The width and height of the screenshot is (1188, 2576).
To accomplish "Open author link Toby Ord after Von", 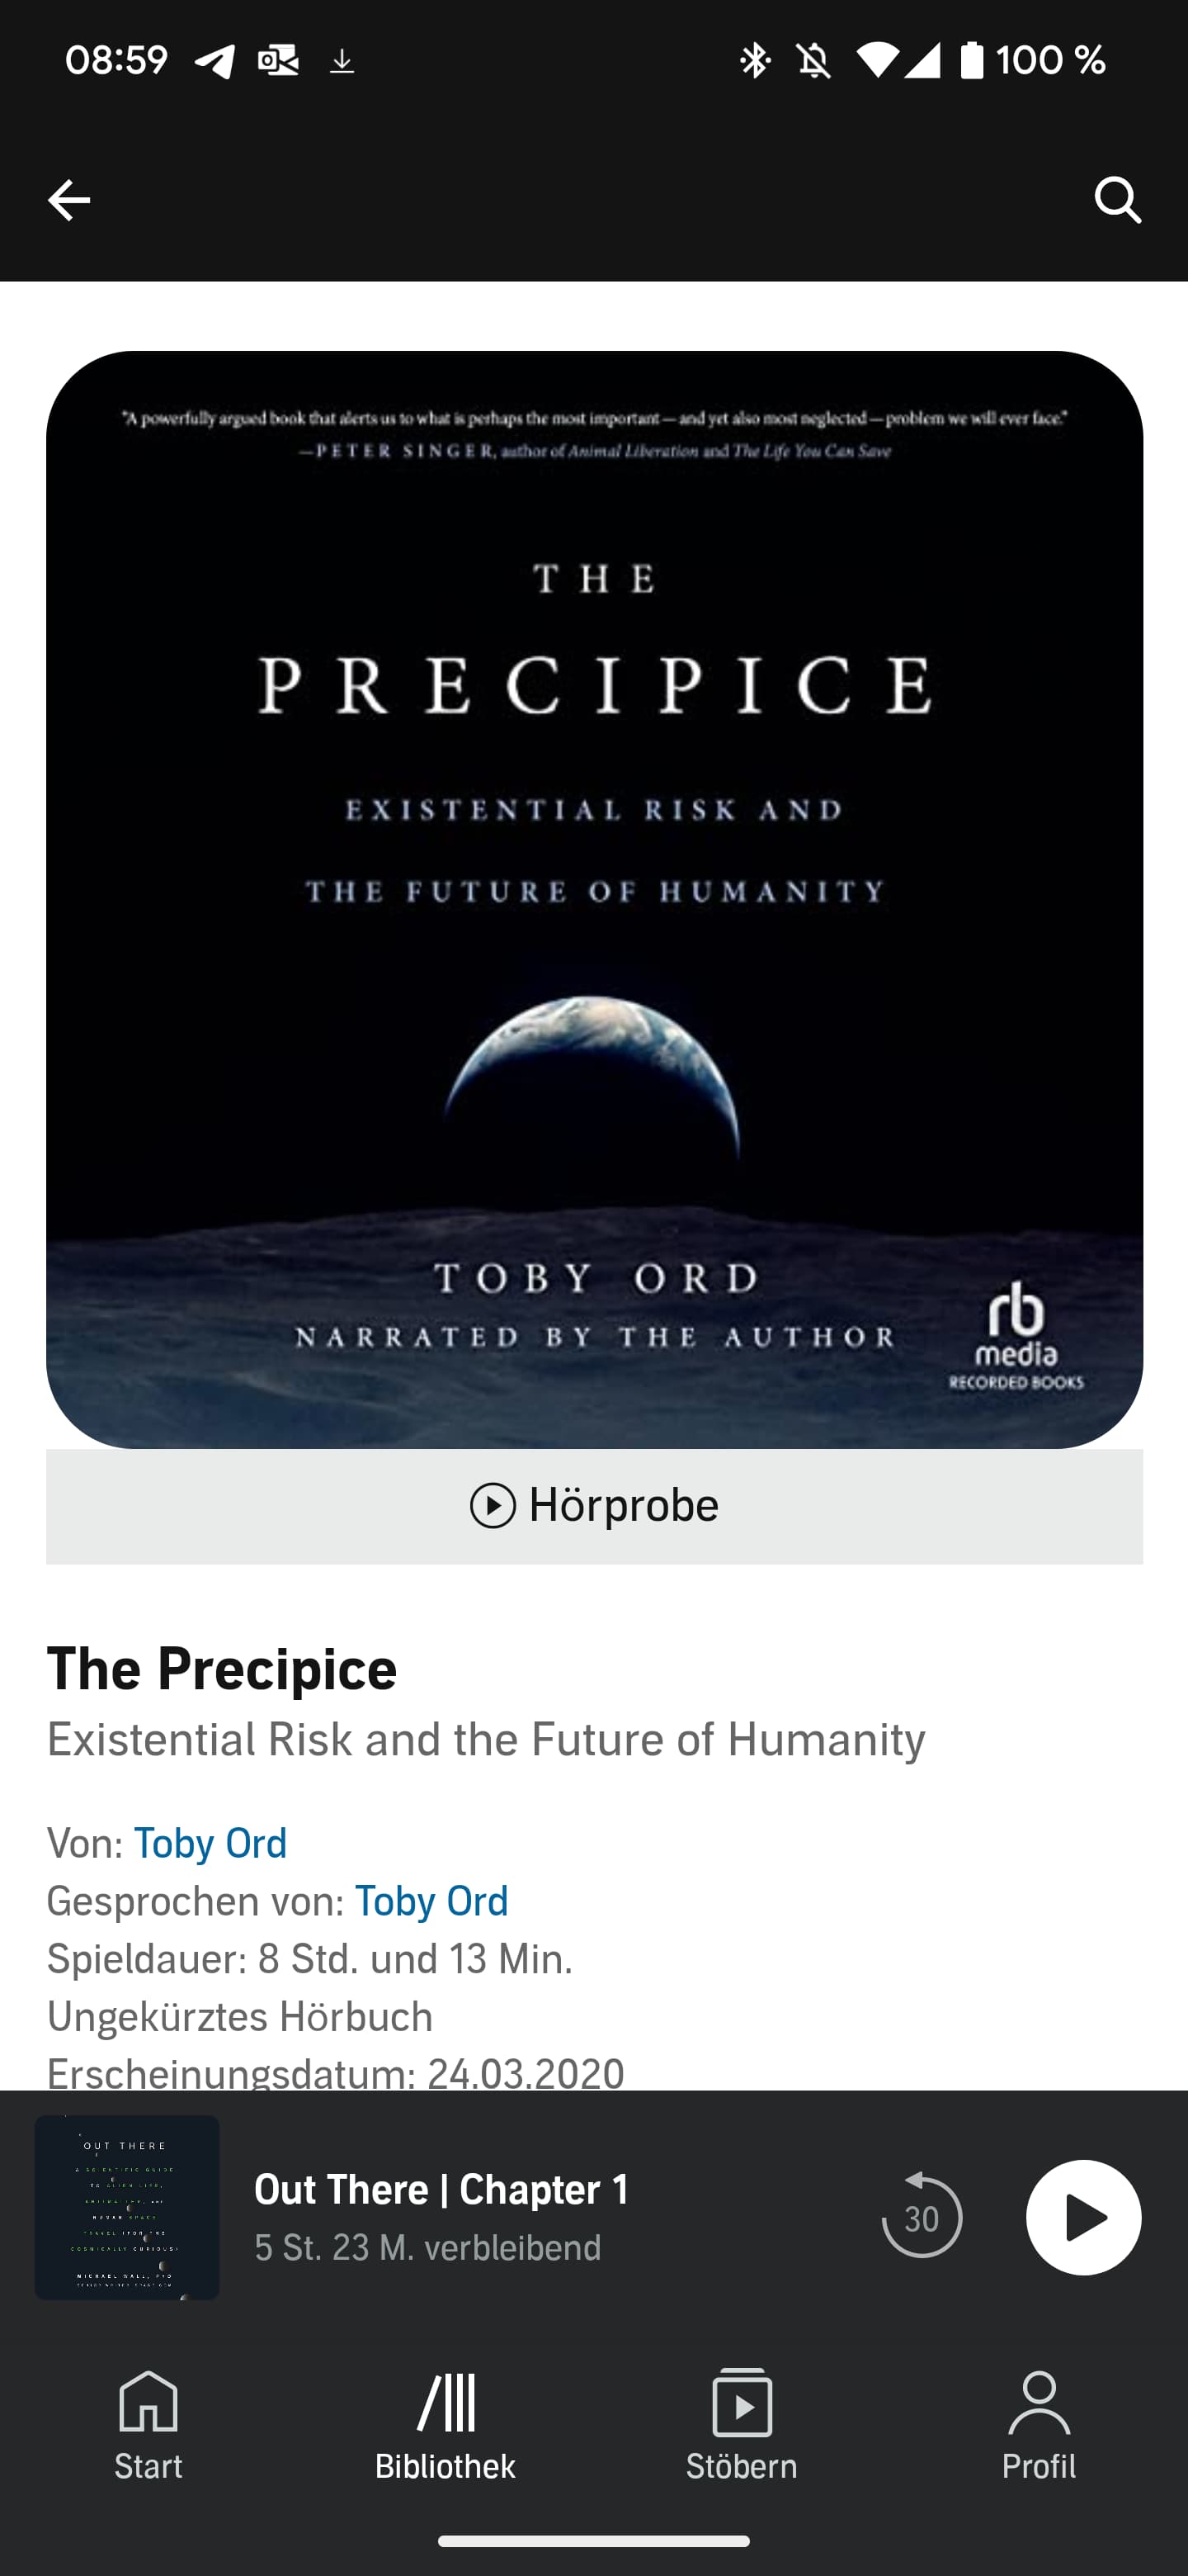I will tap(211, 1843).
